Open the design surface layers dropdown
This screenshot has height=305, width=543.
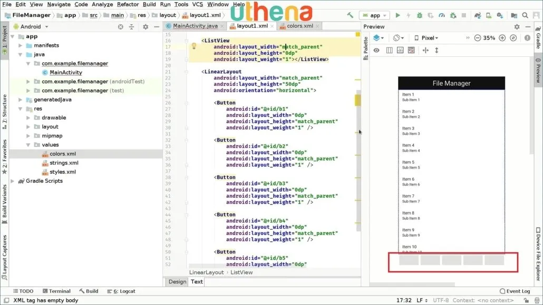tap(378, 38)
